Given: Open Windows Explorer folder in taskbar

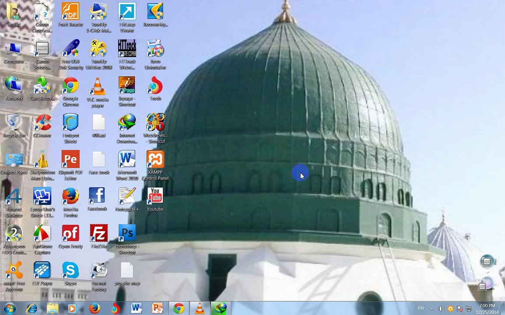Looking at the screenshot, I should click(x=52, y=308).
